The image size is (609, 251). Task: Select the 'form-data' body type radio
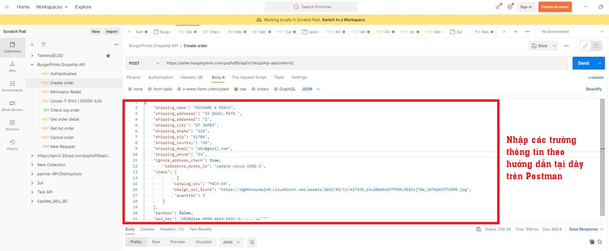click(x=150, y=89)
